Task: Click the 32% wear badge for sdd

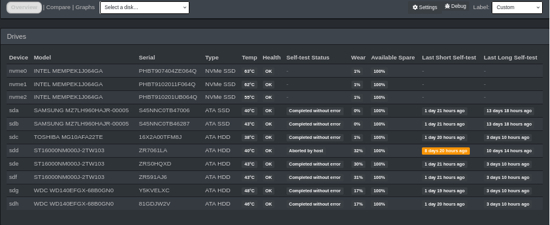Action: pyautogui.click(x=358, y=150)
